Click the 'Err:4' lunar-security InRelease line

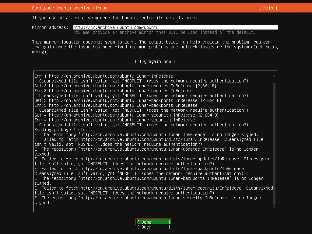(115, 120)
